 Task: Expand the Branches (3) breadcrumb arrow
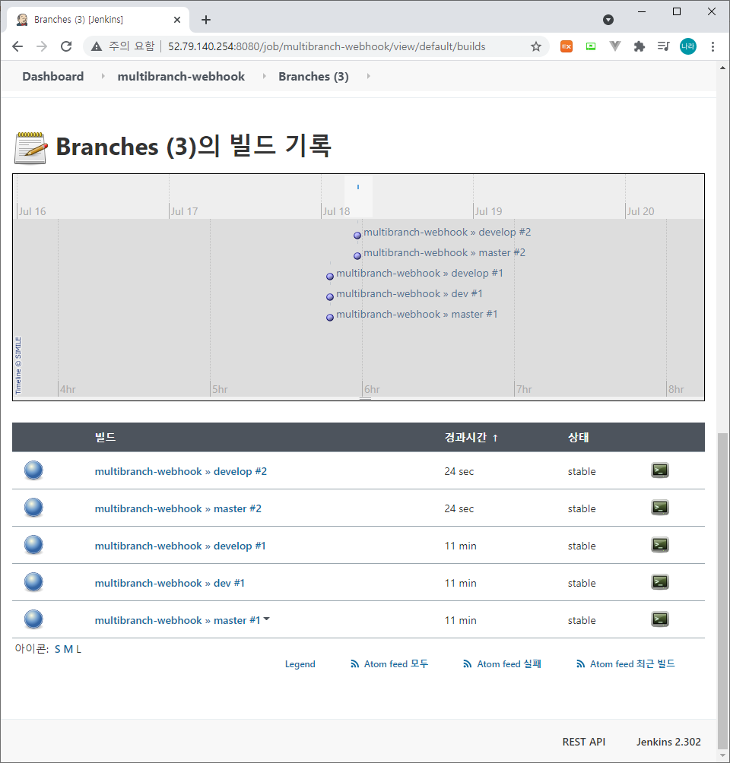(369, 77)
